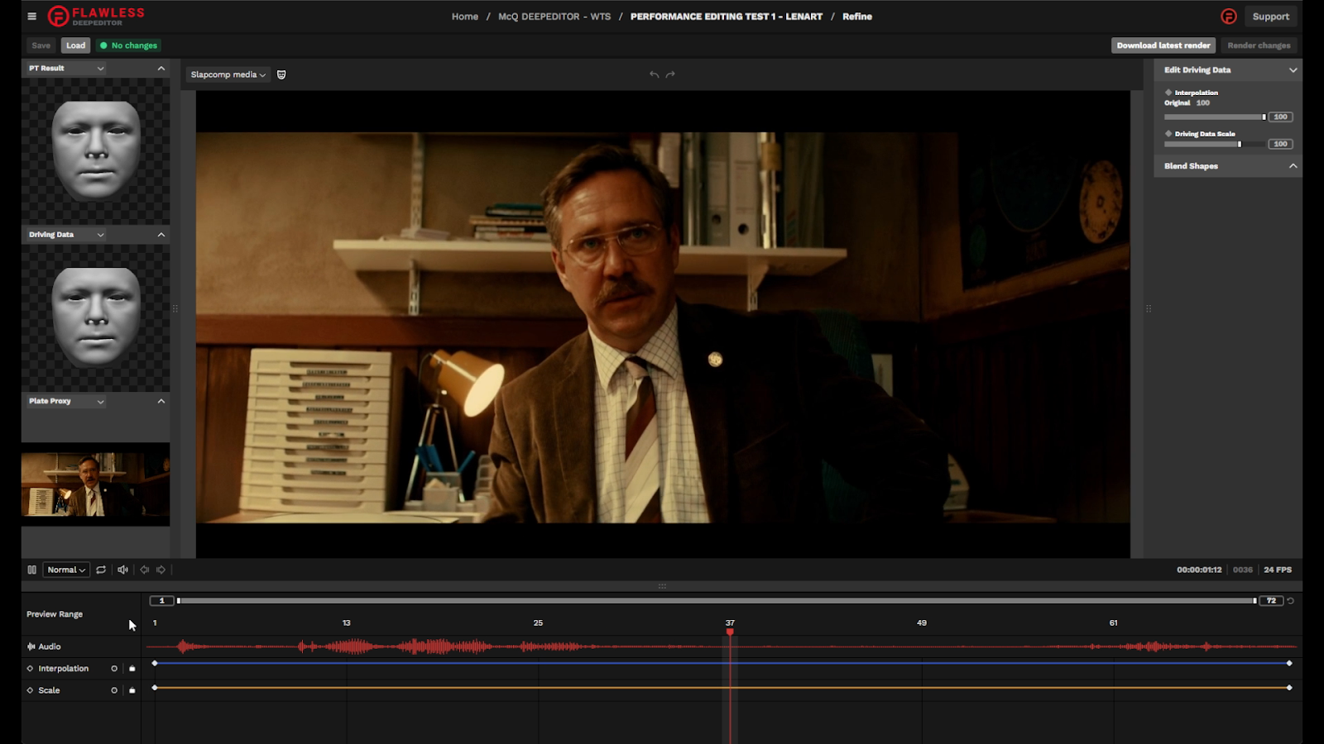
Task: Click Download latest render
Action: click(1163, 45)
